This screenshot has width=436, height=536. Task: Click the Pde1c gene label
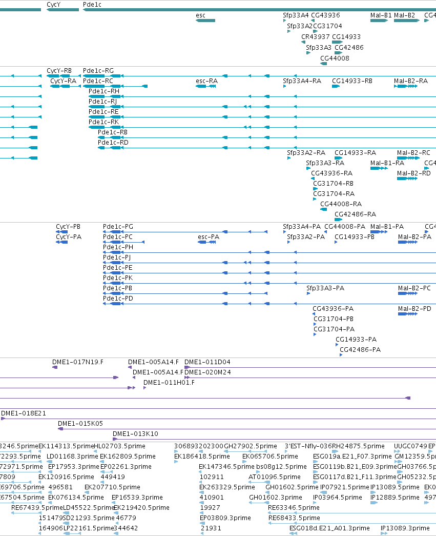[x=92, y=5]
